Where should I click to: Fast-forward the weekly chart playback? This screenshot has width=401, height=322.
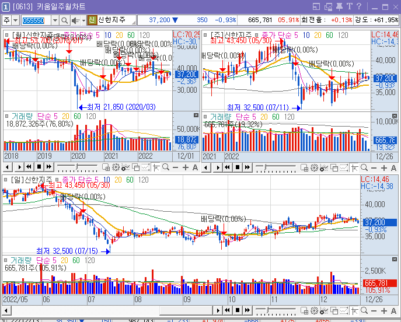(247, 167)
